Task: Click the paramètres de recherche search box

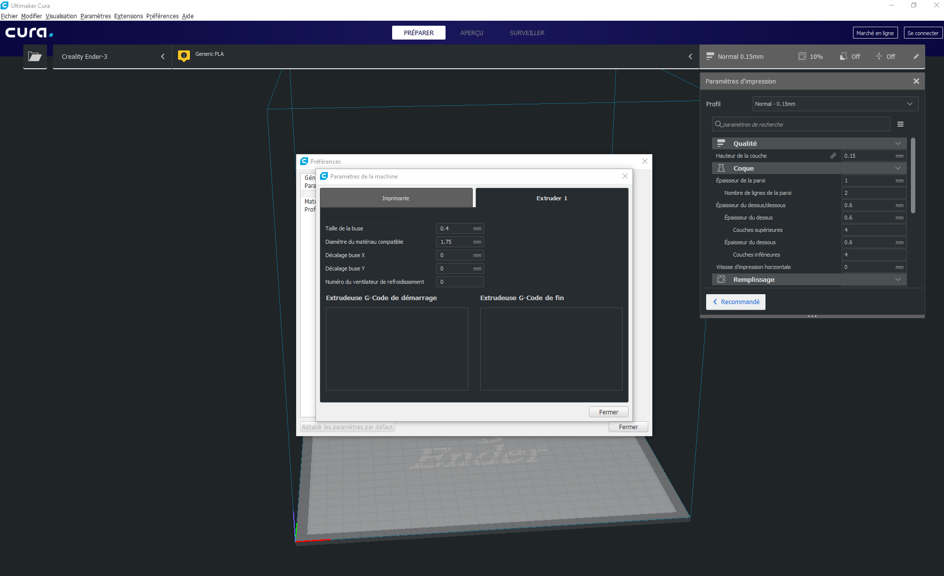Action: [x=801, y=124]
